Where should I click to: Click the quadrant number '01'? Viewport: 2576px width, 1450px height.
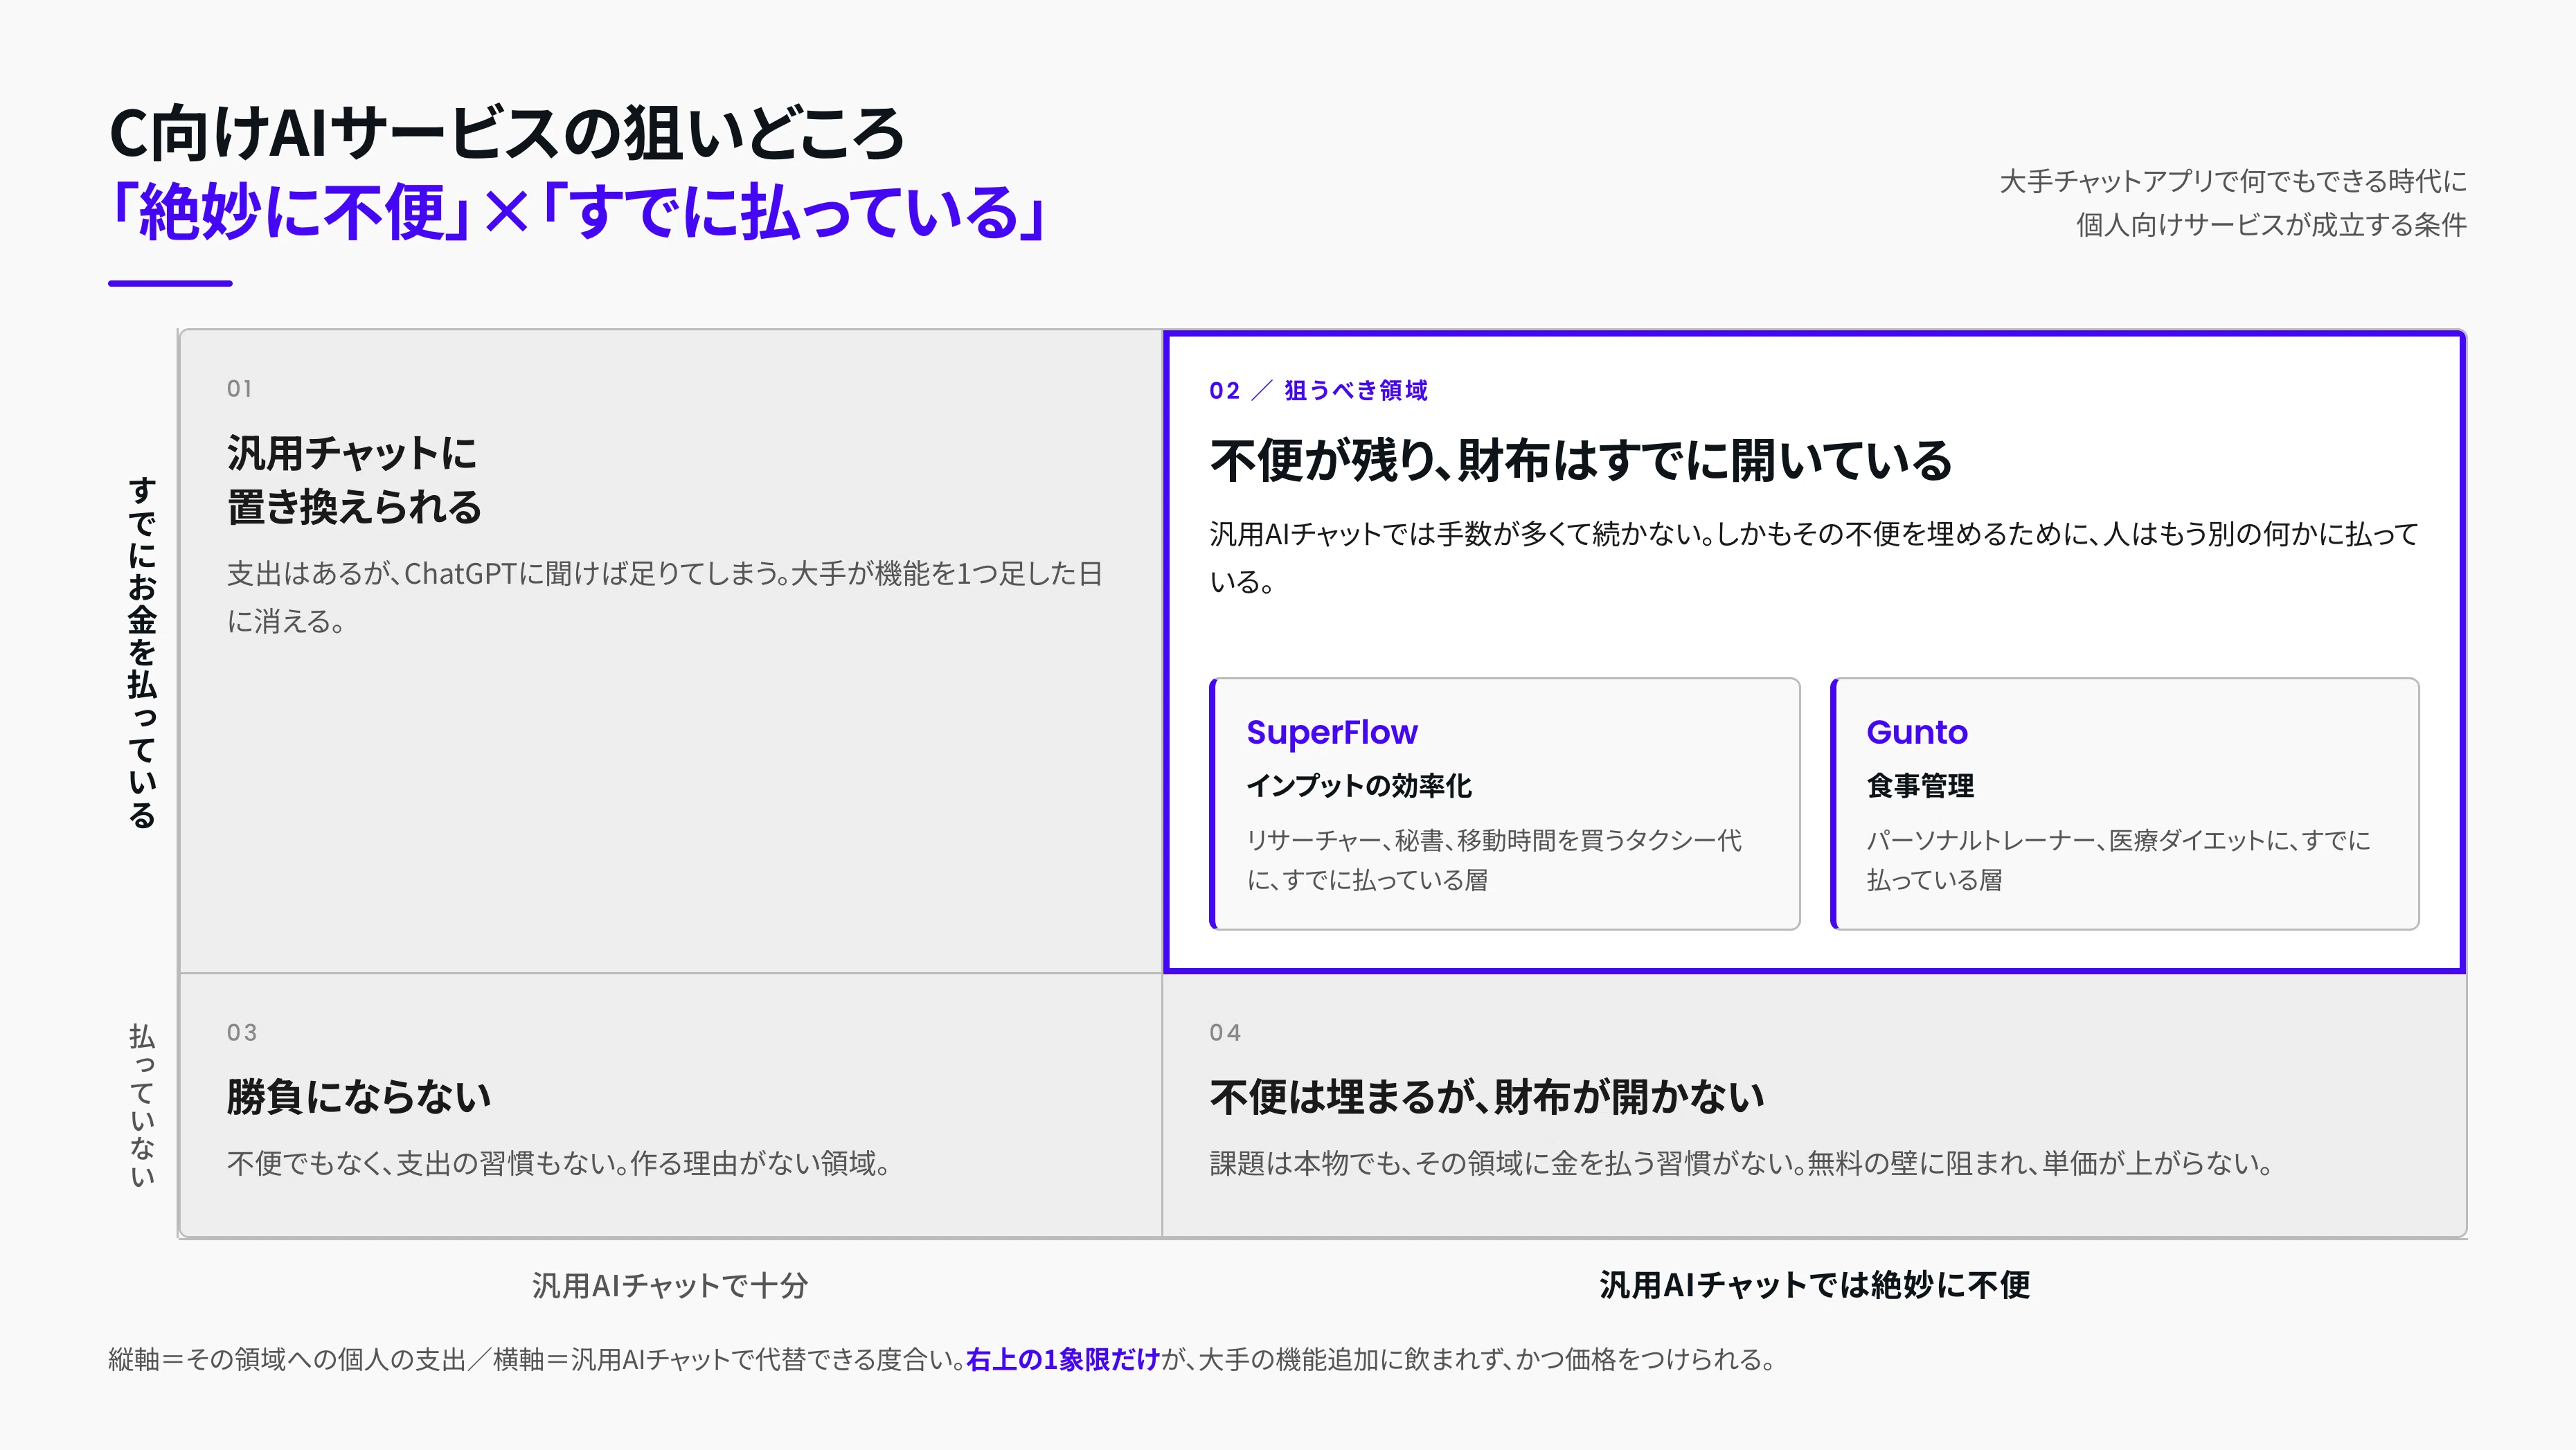(x=240, y=389)
